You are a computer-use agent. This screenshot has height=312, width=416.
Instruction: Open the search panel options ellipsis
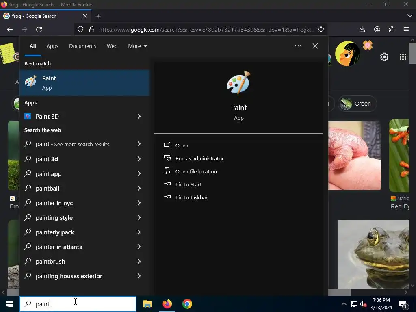click(x=298, y=46)
